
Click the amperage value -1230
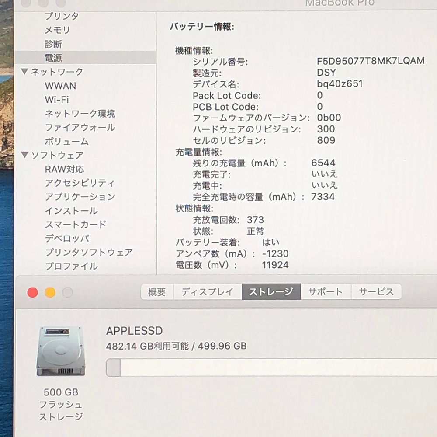point(275,253)
